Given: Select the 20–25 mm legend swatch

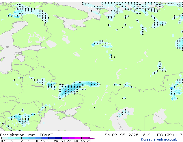Looking at the screenshot, I should click(52, 138).
